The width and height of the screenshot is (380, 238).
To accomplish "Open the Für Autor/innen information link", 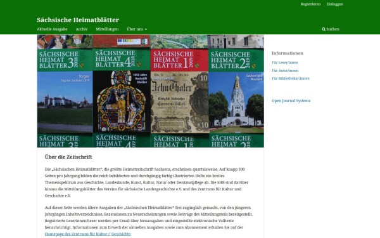I will coord(285,70).
